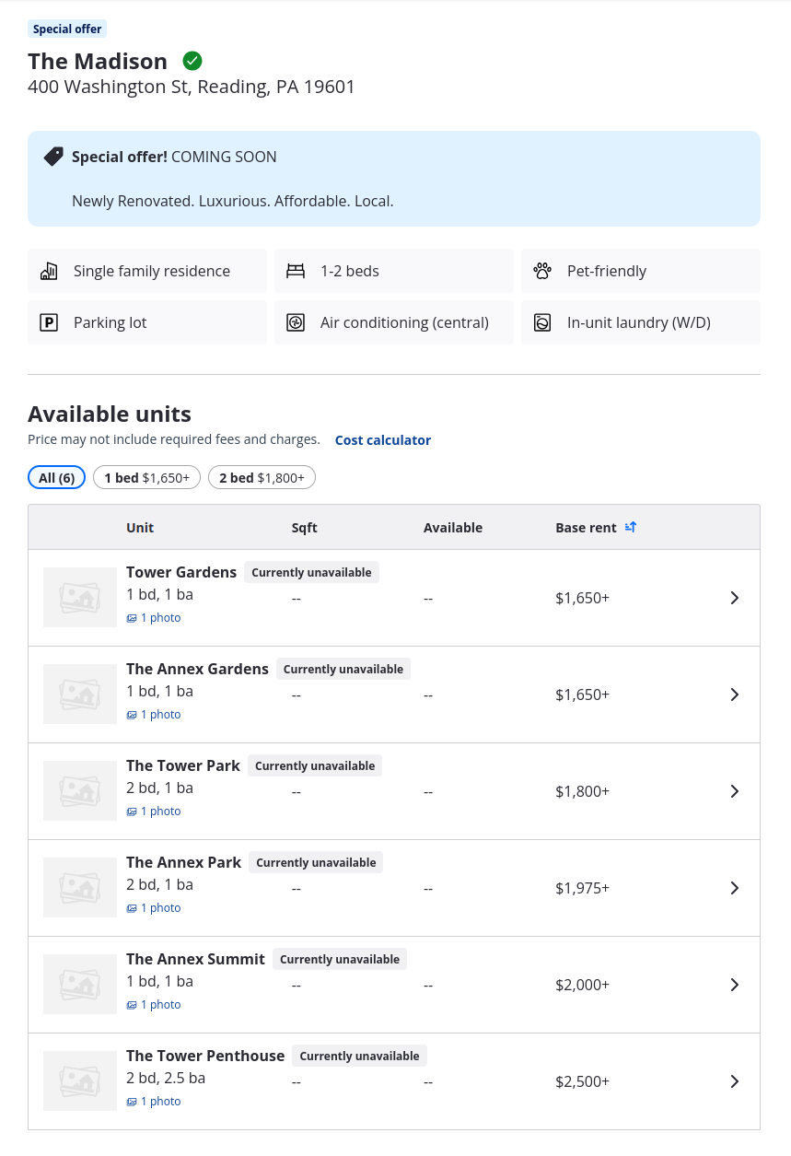Click the bed icon beside 1-2 beds

(296, 271)
